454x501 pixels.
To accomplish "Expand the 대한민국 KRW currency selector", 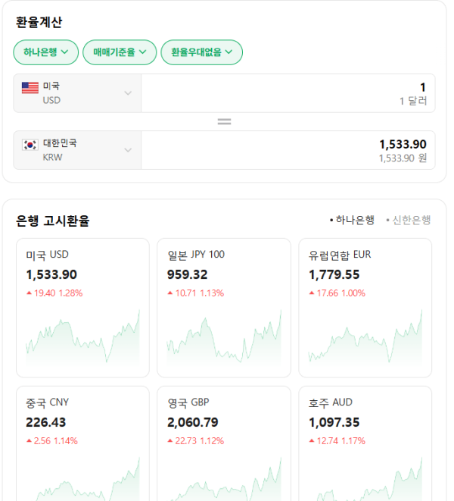I will pyautogui.click(x=77, y=150).
